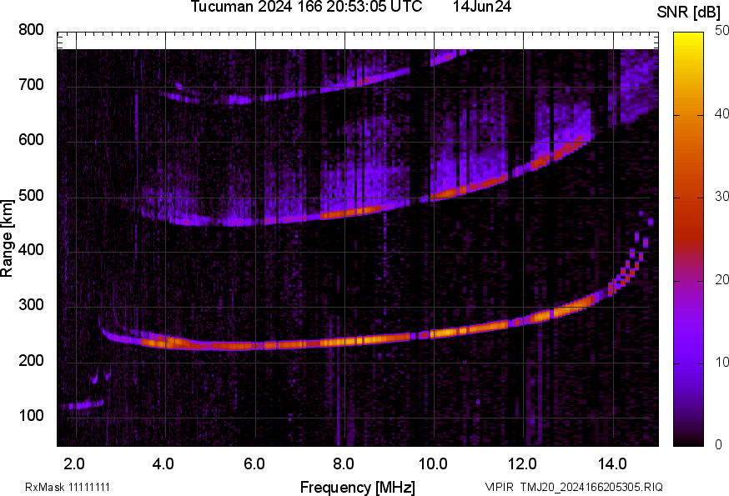Click the SNR colorbar gradient strip

pyautogui.click(x=689, y=239)
